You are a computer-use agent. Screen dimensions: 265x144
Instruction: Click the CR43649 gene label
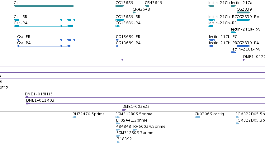click(x=154, y=3)
